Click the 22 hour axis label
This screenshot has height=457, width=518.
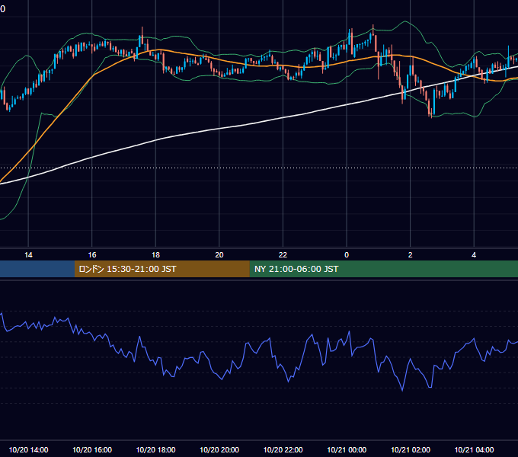(283, 255)
